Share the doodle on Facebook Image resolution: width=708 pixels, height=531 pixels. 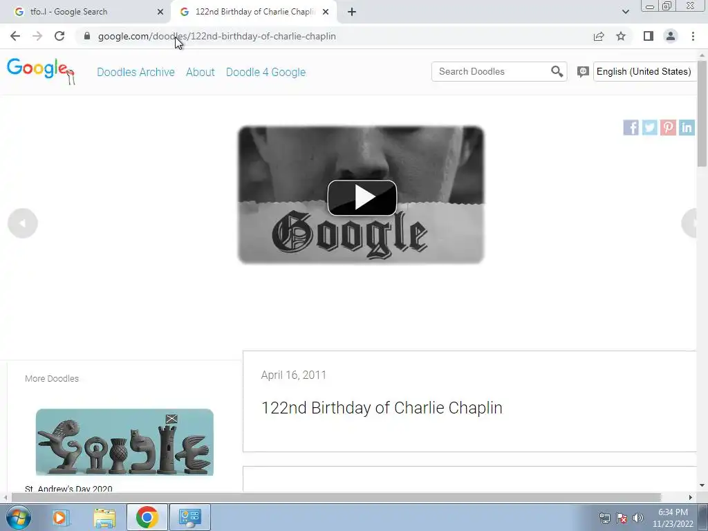click(631, 127)
